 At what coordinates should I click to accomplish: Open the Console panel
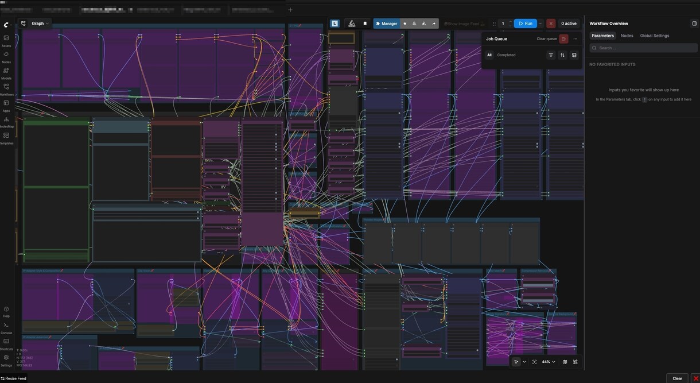pyautogui.click(x=6, y=328)
